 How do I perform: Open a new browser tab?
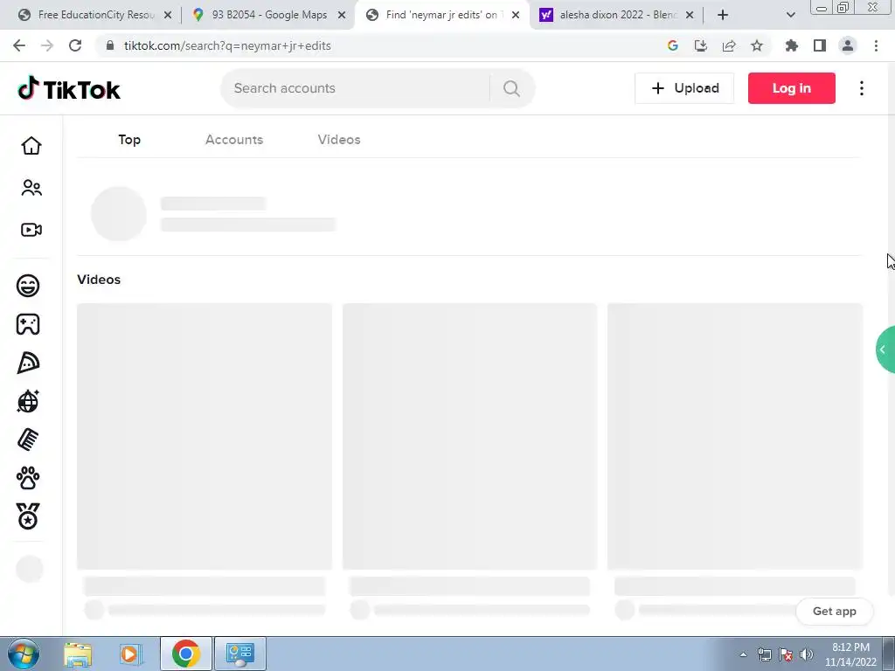pyautogui.click(x=723, y=16)
